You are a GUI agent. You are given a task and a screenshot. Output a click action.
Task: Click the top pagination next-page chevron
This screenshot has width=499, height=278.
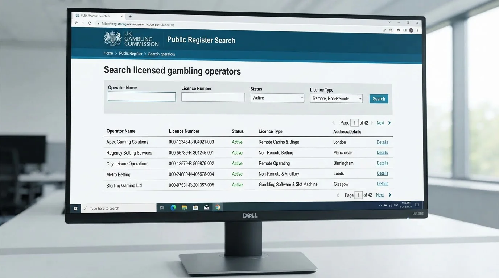[x=389, y=123]
